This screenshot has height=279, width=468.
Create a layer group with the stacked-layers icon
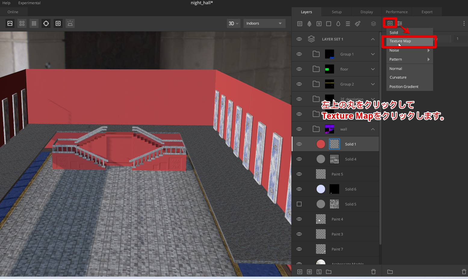coord(373,23)
